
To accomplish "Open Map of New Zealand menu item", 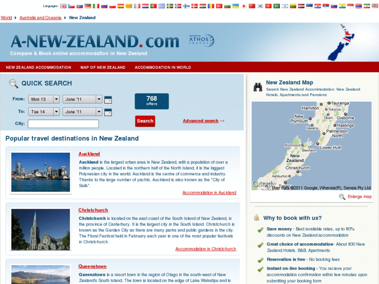I will click(103, 67).
